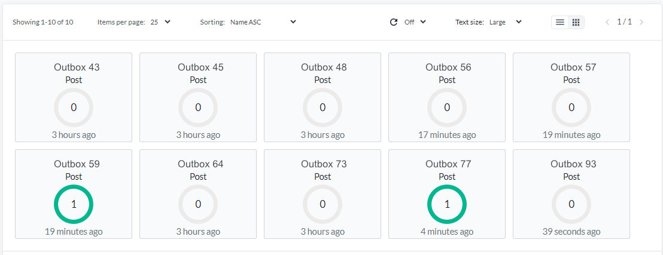663x255 pixels.
Task: Click the green count ring on Outbox 59
Action: click(74, 204)
